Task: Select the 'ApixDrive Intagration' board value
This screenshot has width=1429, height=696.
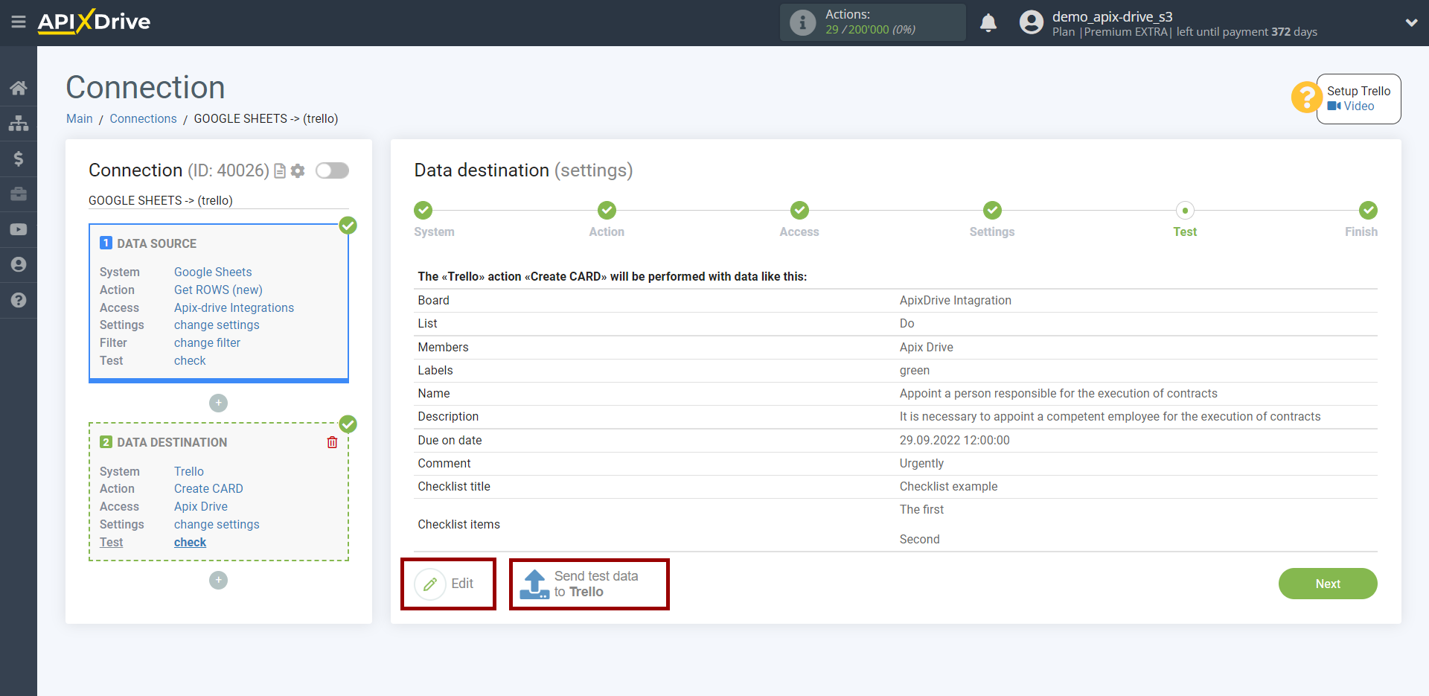Action: (x=956, y=301)
